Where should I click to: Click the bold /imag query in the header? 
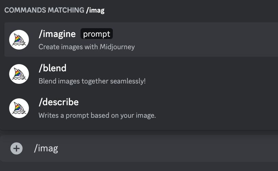pos(95,10)
